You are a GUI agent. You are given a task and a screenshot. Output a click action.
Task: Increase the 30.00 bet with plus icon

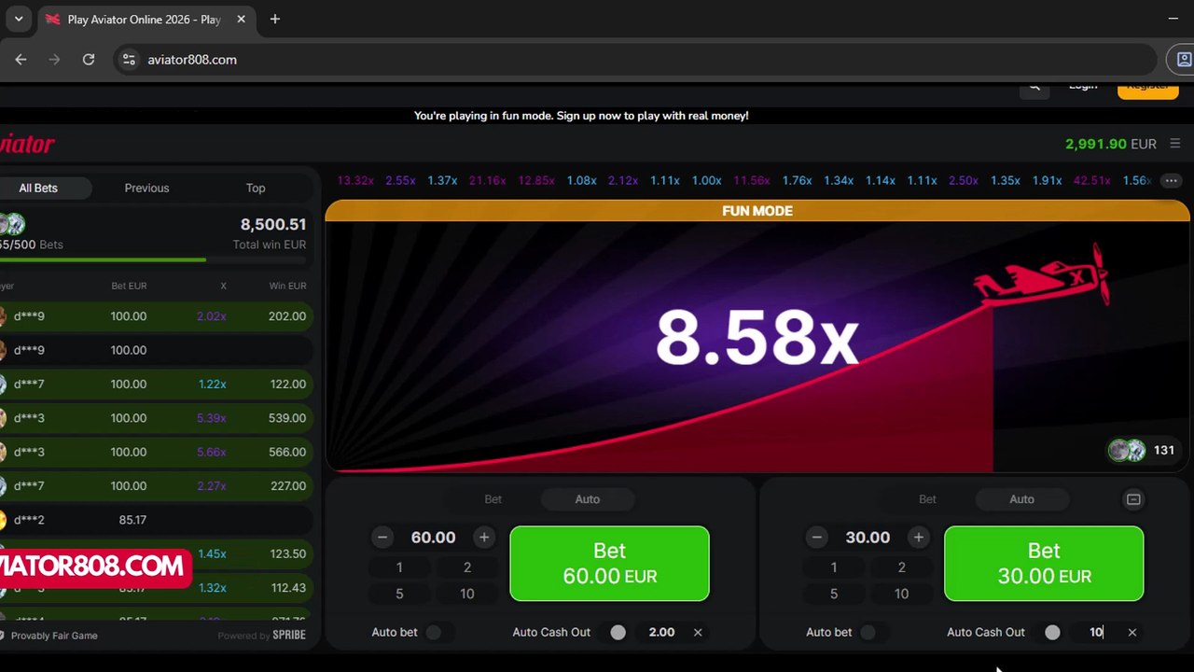click(x=919, y=537)
